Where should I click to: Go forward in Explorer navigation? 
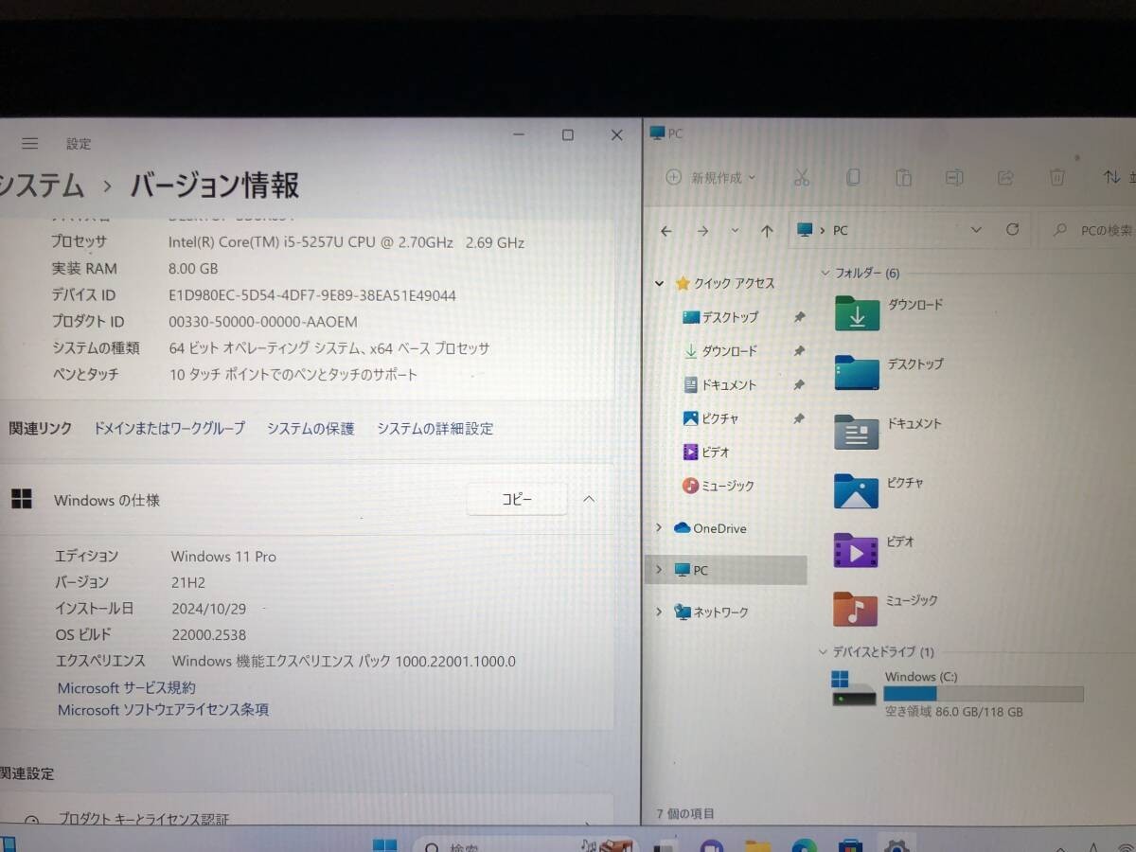(702, 230)
